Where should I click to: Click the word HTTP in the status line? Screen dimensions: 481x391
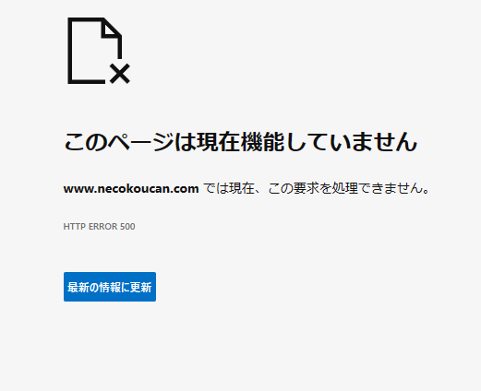pos(75,227)
